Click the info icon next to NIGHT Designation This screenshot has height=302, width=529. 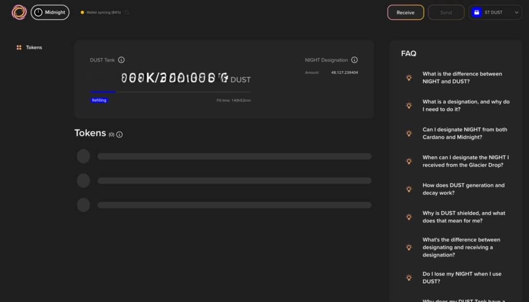(354, 60)
